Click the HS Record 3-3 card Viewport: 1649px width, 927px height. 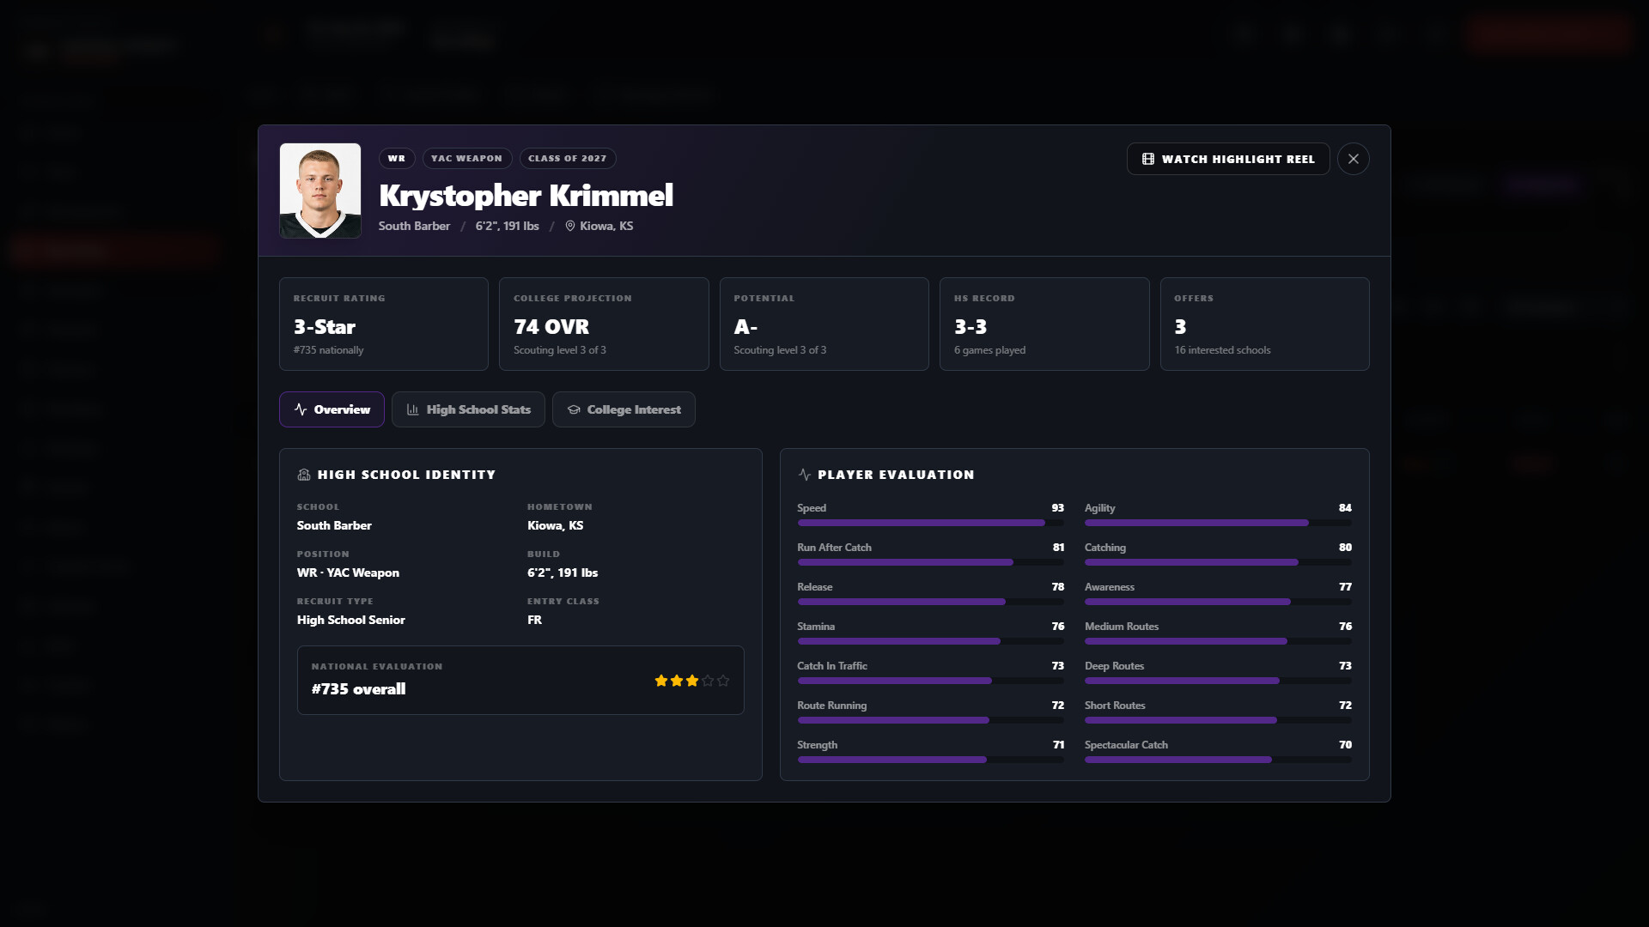click(x=1044, y=324)
